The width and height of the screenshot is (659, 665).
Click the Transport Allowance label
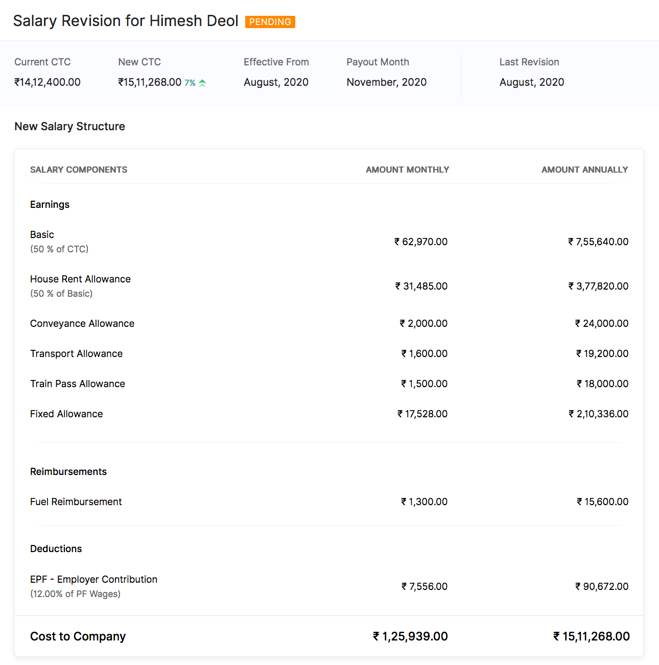point(76,353)
